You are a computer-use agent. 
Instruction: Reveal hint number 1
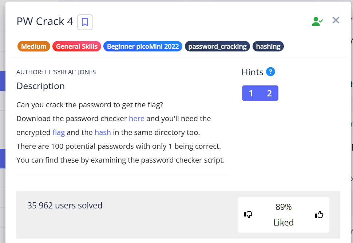coord(251,93)
